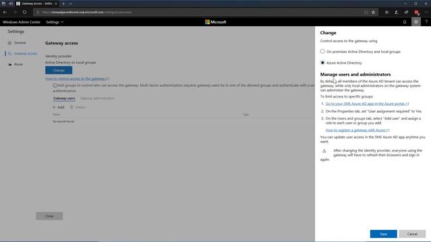Image resolution: width=431 pixels, height=242 pixels.
Task: Open How to register a gateway link
Action: [358, 130]
